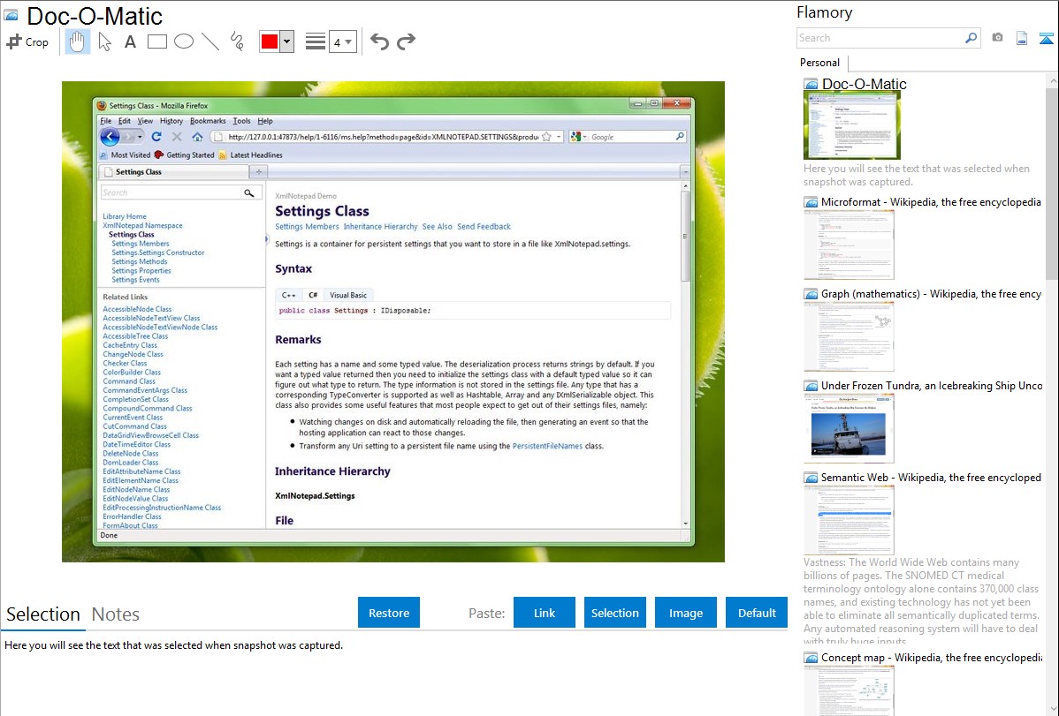Viewport: 1059px width, 716px height.
Task: Open the Tools menu in Firefox
Action: [x=241, y=121]
